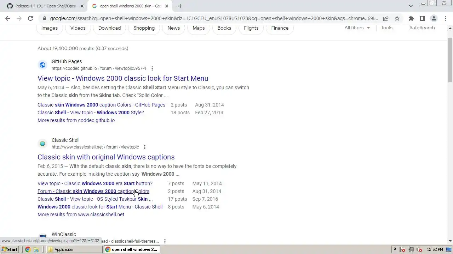This screenshot has width=453, height=254.
Task: Select the Finance search filter
Action: pyautogui.click(x=280, y=28)
